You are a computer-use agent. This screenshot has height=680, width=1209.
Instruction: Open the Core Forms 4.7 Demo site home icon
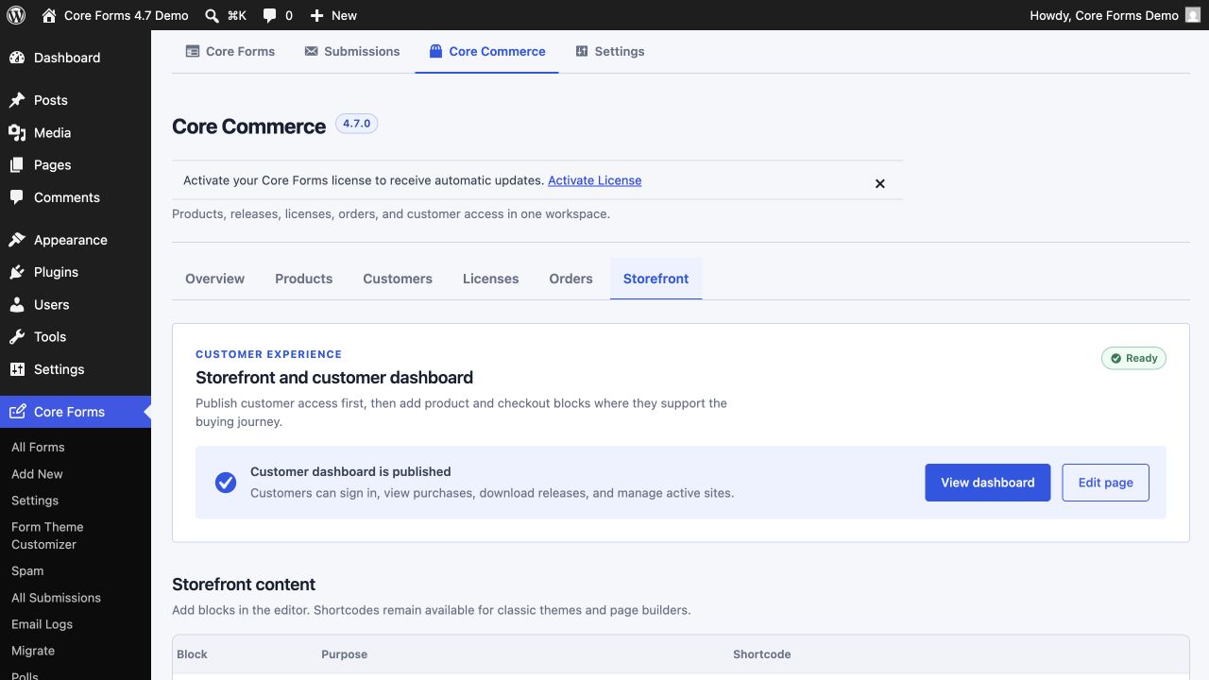tap(49, 15)
